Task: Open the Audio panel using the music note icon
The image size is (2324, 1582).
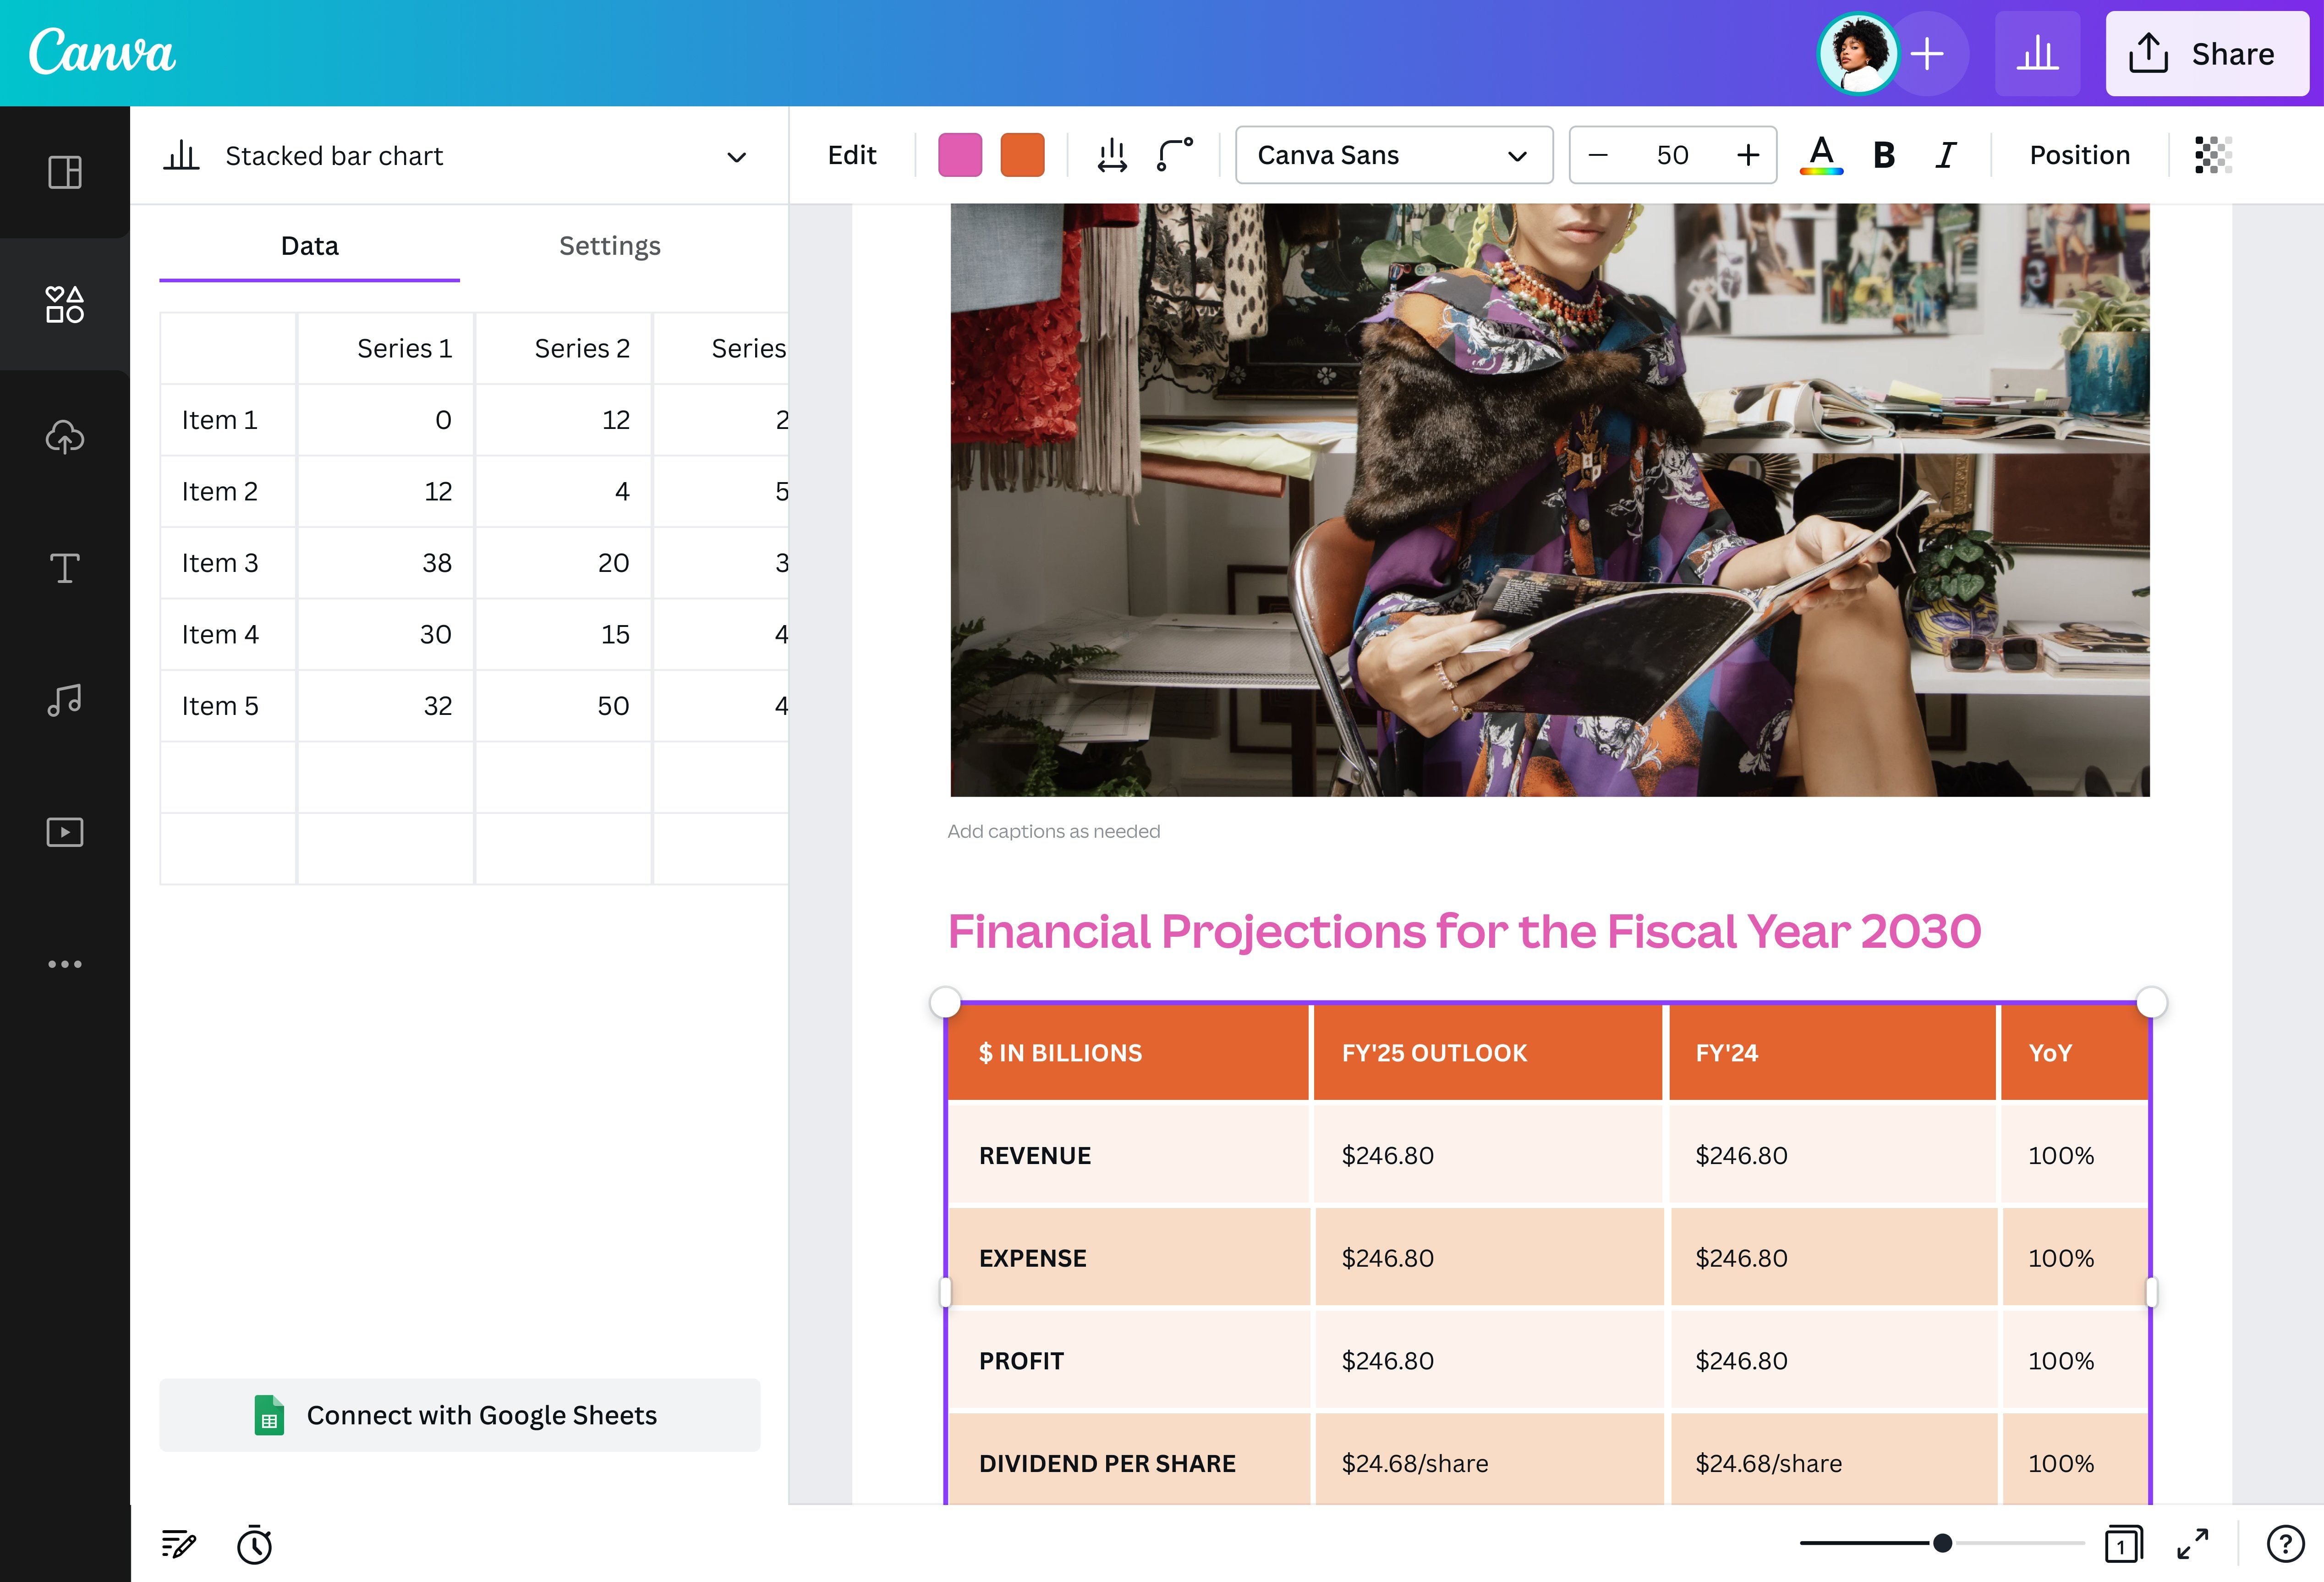Action: click(x=64, y=700)
